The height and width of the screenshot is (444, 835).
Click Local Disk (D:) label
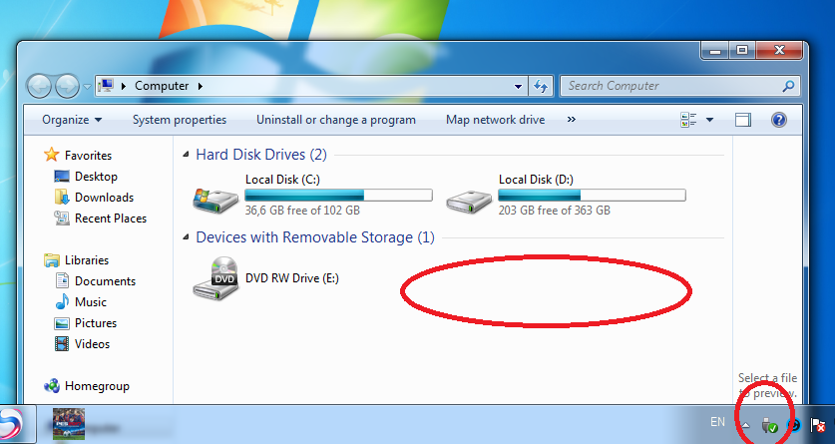(x=537, y=180)
